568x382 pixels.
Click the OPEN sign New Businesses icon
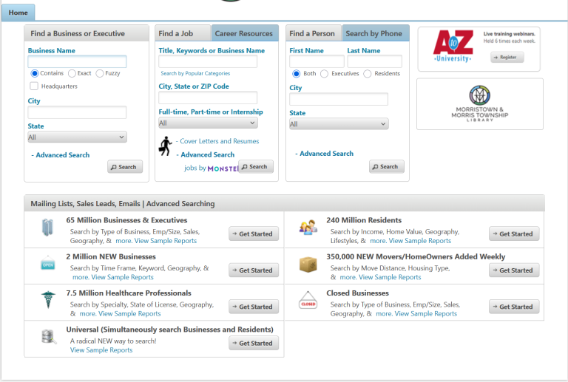(48, 264)
